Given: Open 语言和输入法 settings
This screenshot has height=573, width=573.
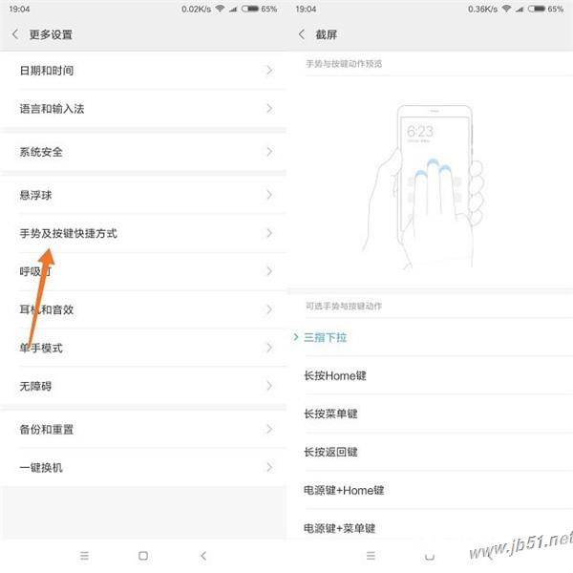Looking at the screenshot, I should coord(143,109).
